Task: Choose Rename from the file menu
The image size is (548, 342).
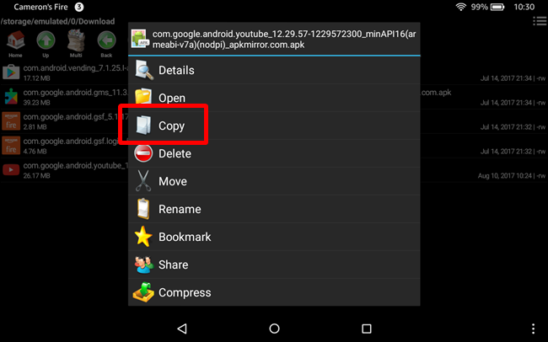Action: (x=274, y=209)
